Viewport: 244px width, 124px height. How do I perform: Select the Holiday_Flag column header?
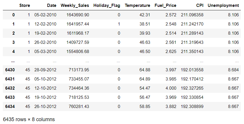click(107, 5)
